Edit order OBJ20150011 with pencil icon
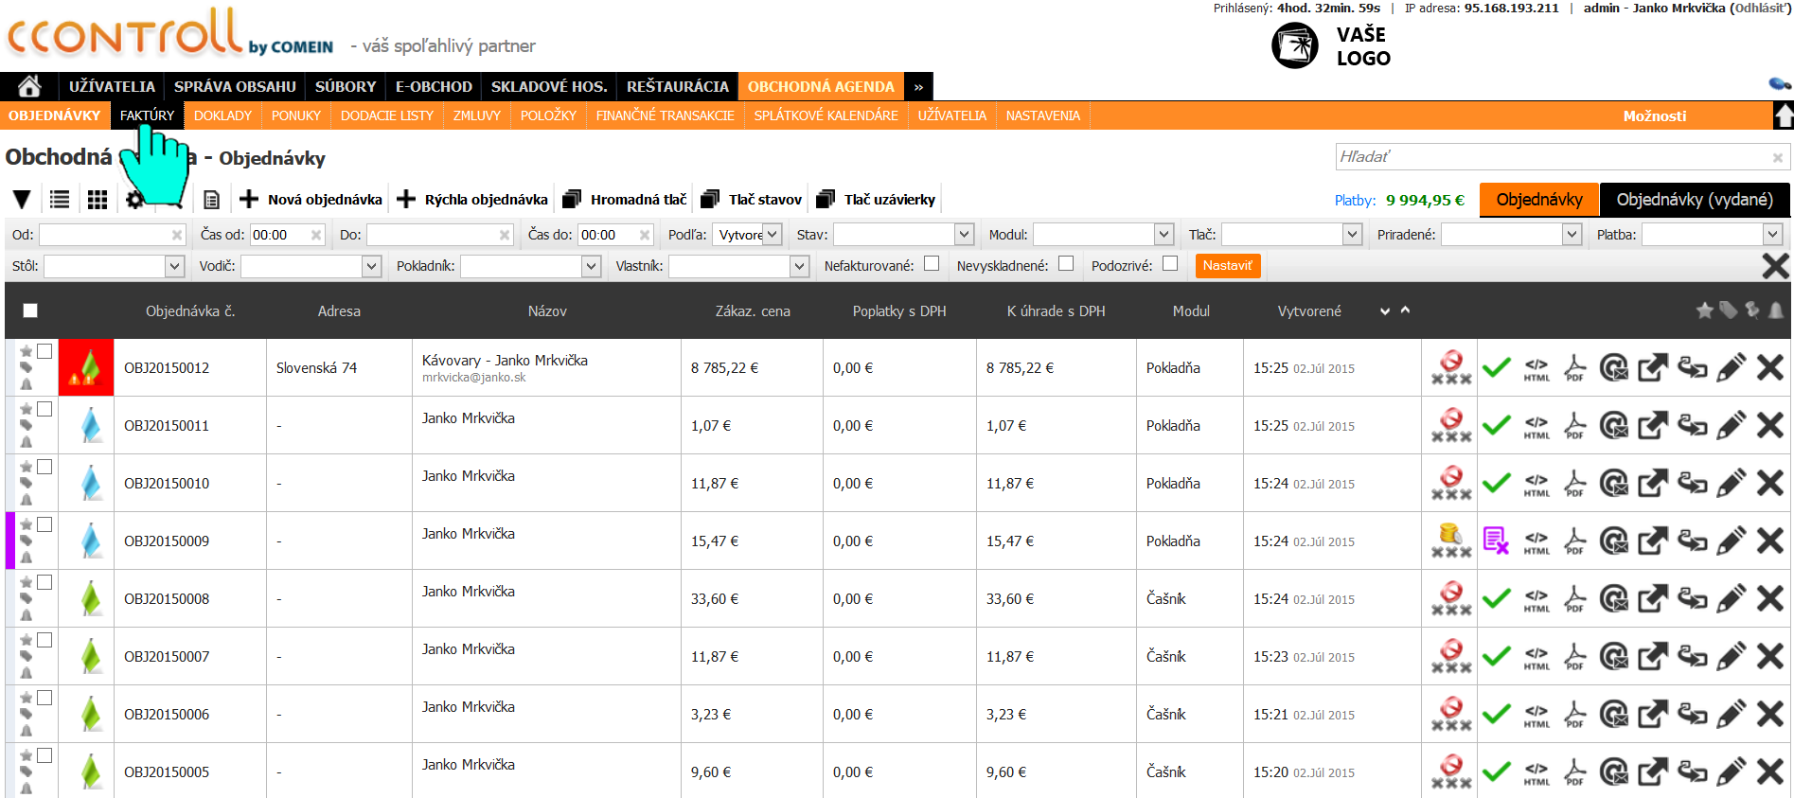 point(1731,426)
